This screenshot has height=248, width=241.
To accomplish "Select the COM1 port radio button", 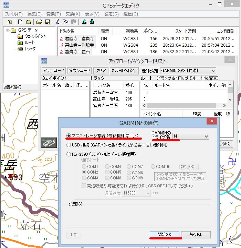I will click(84, 167).
